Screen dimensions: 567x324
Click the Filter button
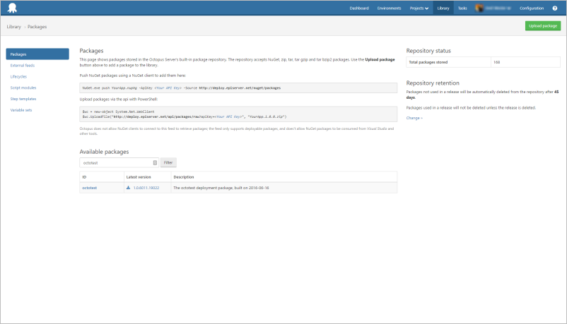[168, 162]
